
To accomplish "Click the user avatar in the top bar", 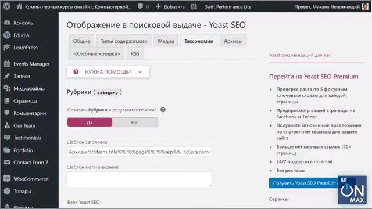I will 365,6.
